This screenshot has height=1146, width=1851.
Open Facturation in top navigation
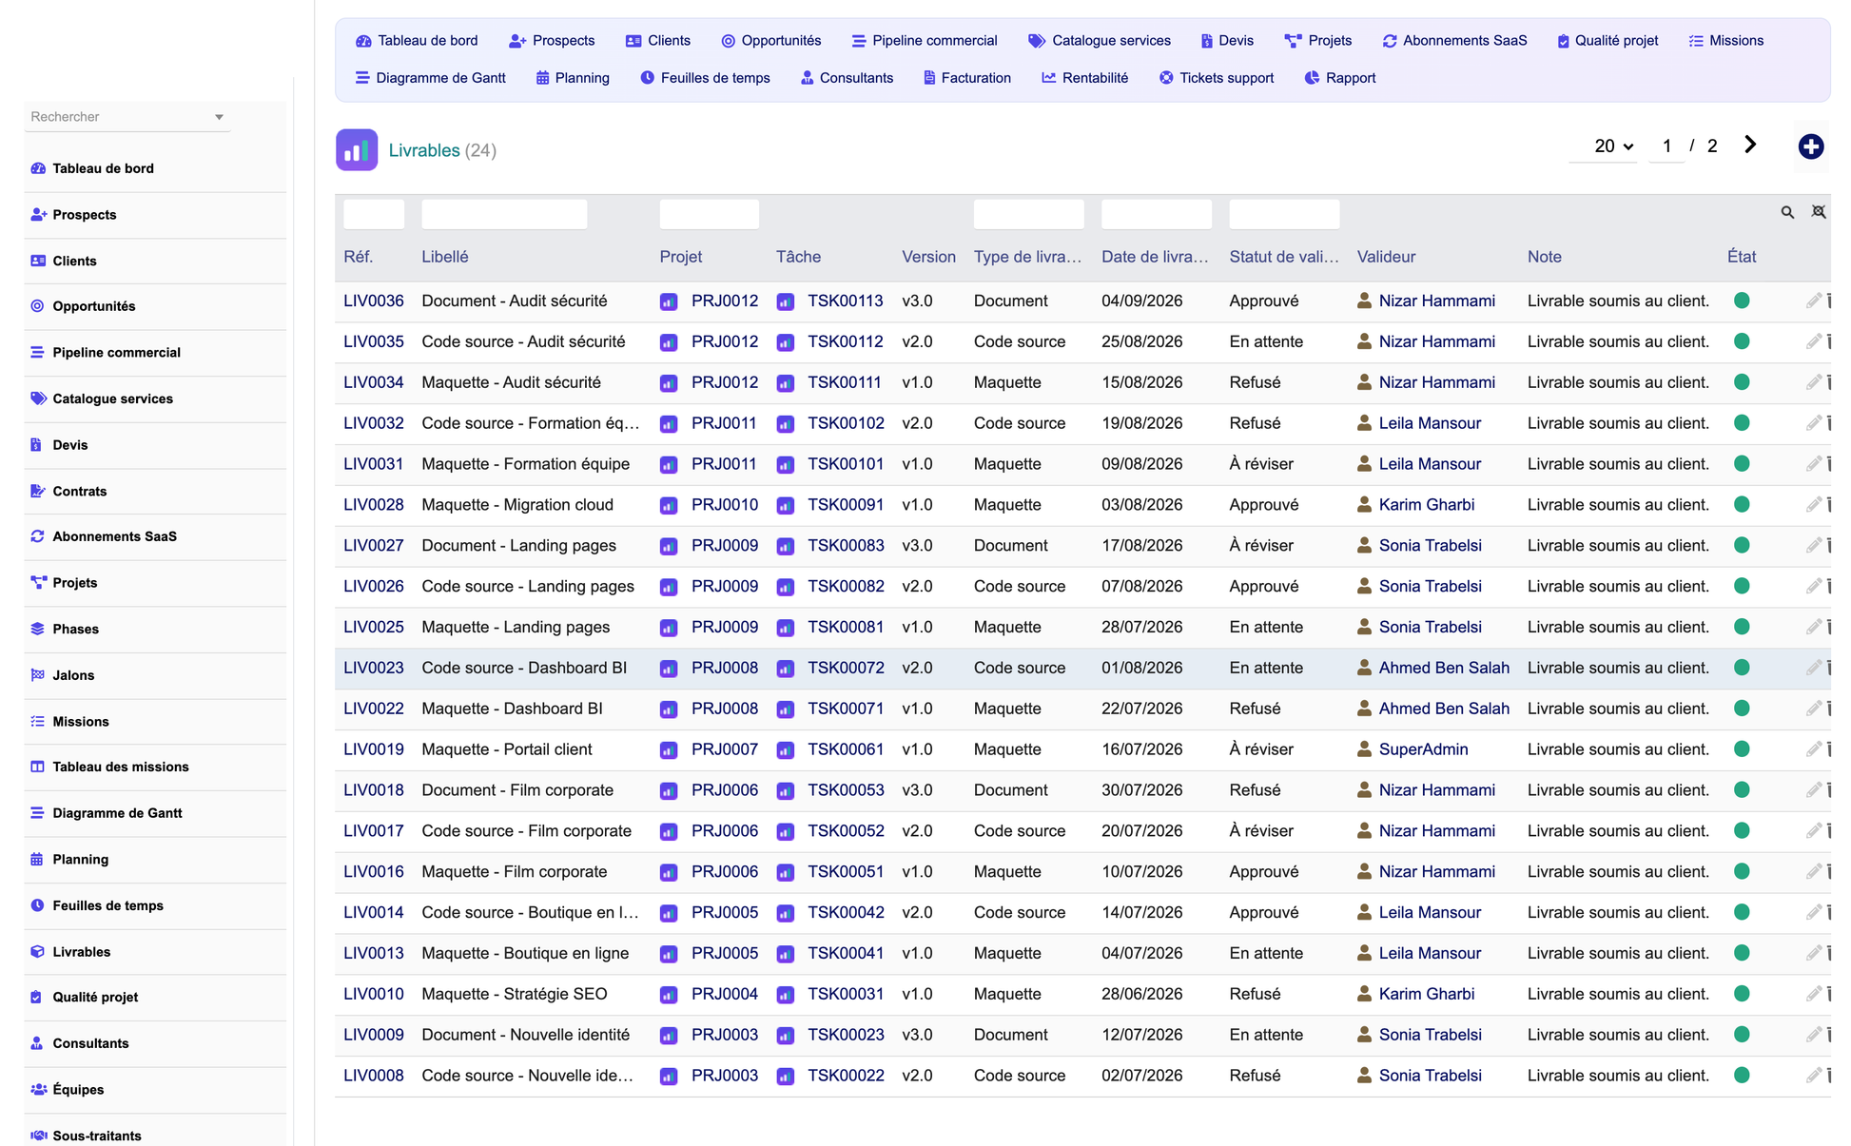[966, 78]
